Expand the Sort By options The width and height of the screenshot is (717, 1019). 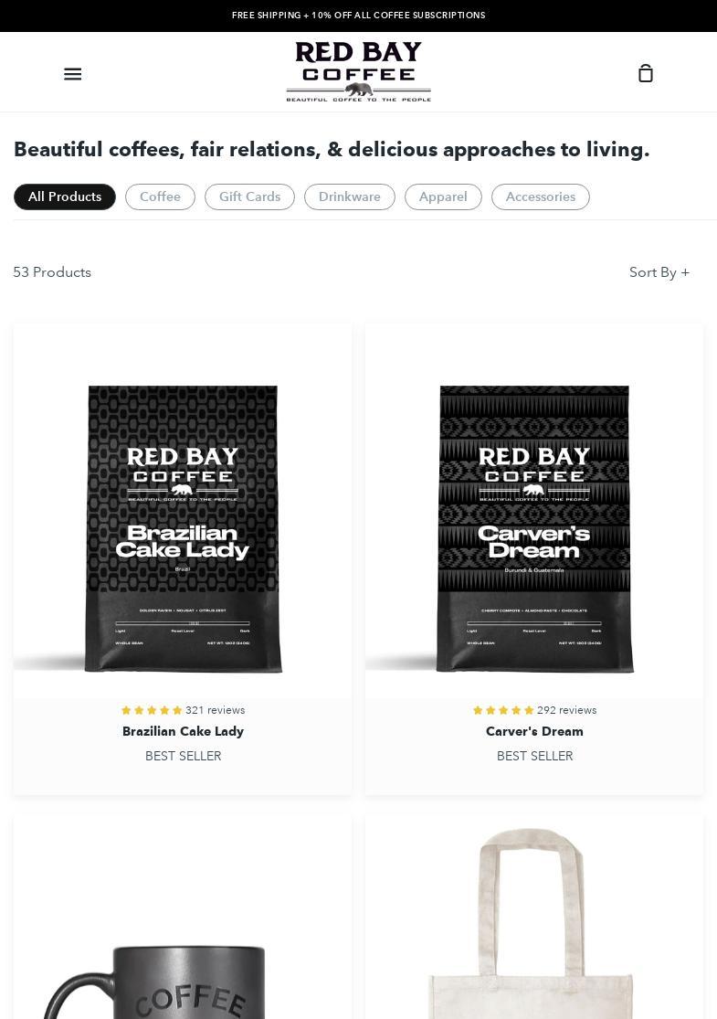click(659, 272)
